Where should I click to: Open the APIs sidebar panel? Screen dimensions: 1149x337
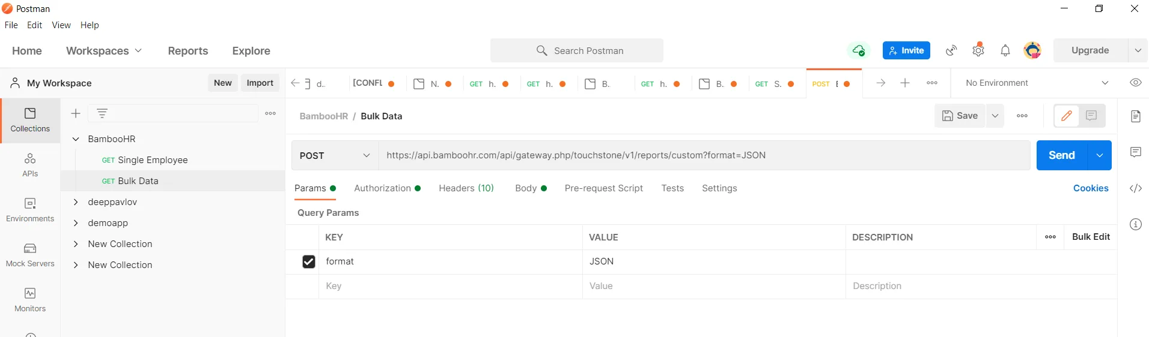point(30,166)
